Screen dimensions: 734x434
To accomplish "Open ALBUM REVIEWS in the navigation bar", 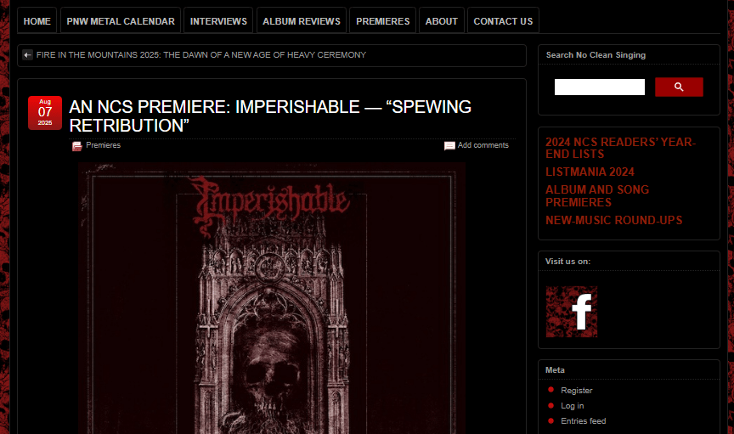I will click(x=302, y=21).
